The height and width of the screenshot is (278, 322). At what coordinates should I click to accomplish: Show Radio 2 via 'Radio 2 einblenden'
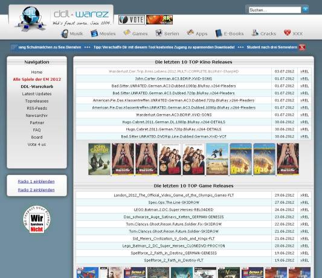36,190
